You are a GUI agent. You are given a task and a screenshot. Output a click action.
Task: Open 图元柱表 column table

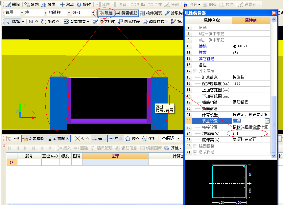click(x=129, y=22)
